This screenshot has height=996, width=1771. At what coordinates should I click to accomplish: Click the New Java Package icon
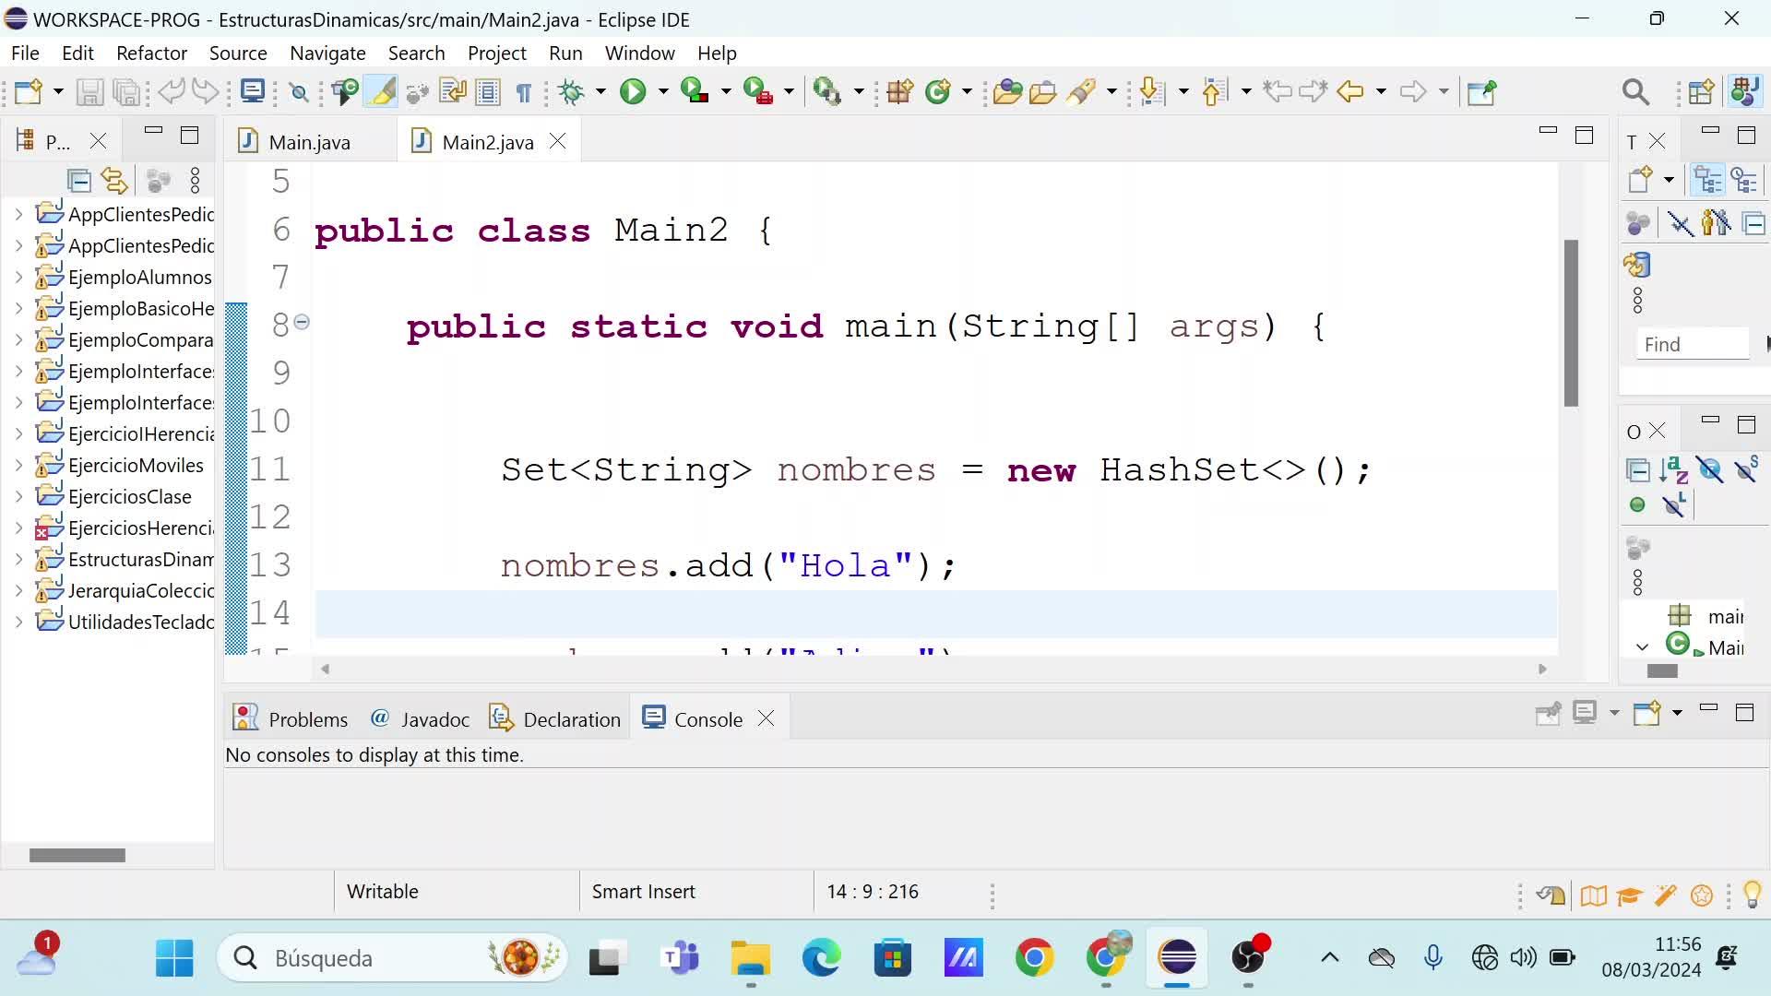[x=899, y=91]
